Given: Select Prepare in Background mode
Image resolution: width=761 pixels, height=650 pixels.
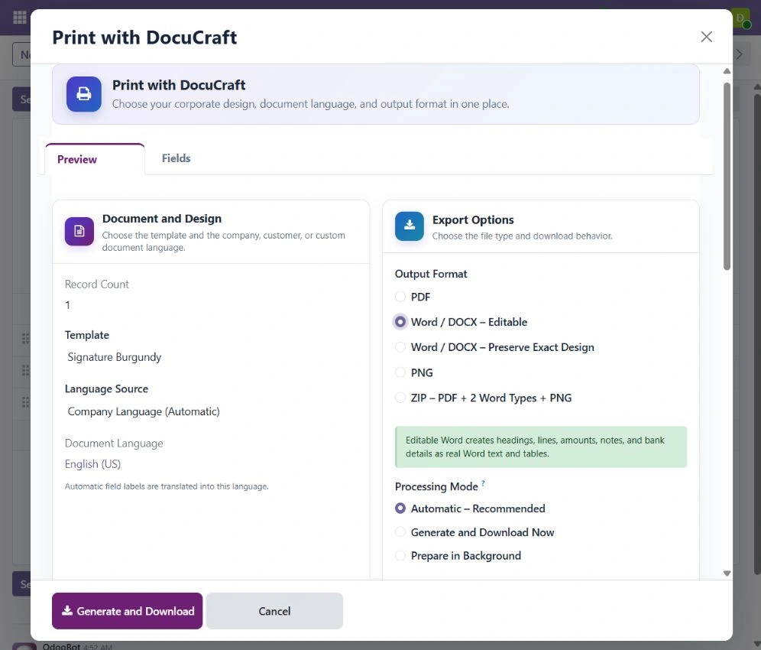Looking at the screenshot, I should point(400,555).
